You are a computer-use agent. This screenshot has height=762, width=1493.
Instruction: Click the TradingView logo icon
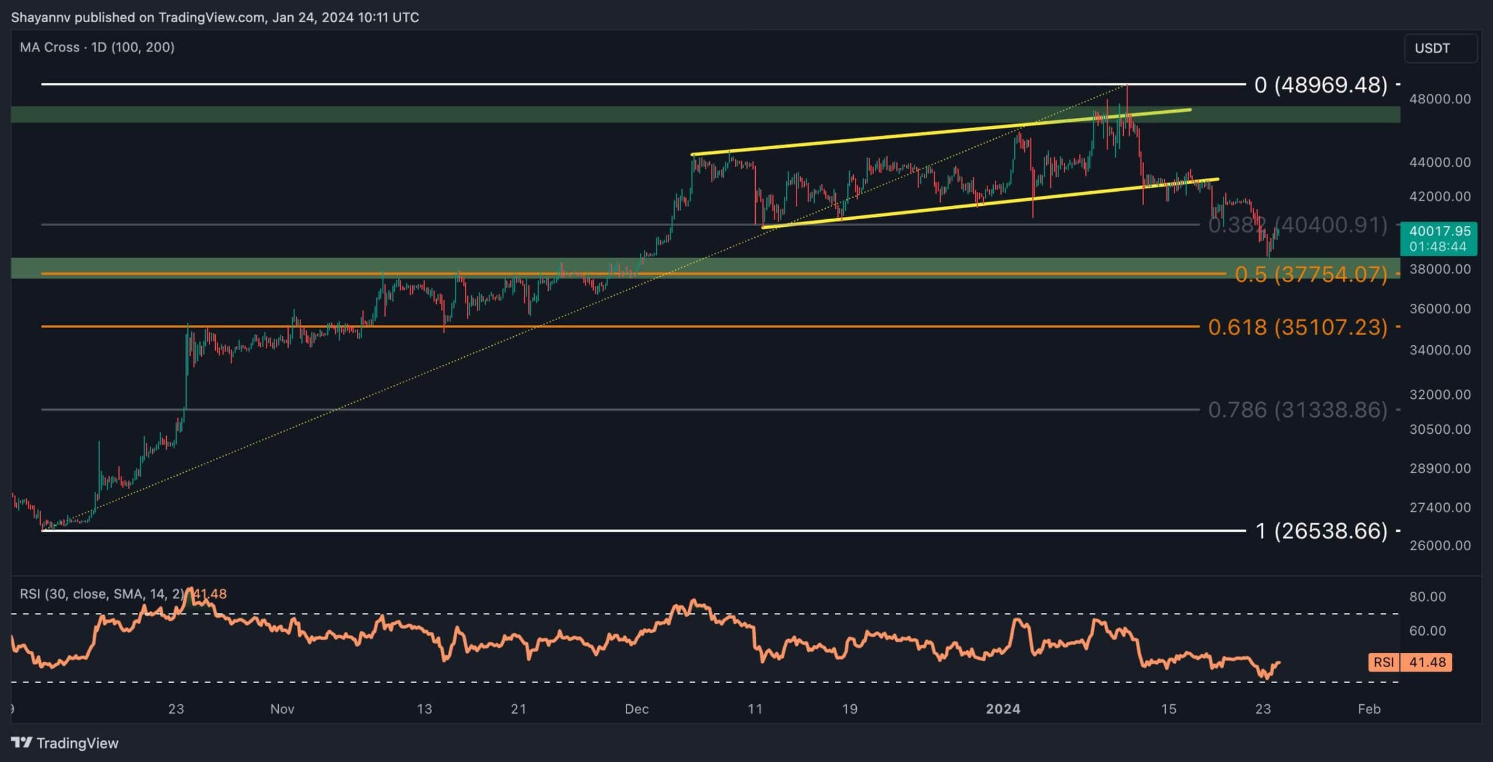click(x=22, y=742)
